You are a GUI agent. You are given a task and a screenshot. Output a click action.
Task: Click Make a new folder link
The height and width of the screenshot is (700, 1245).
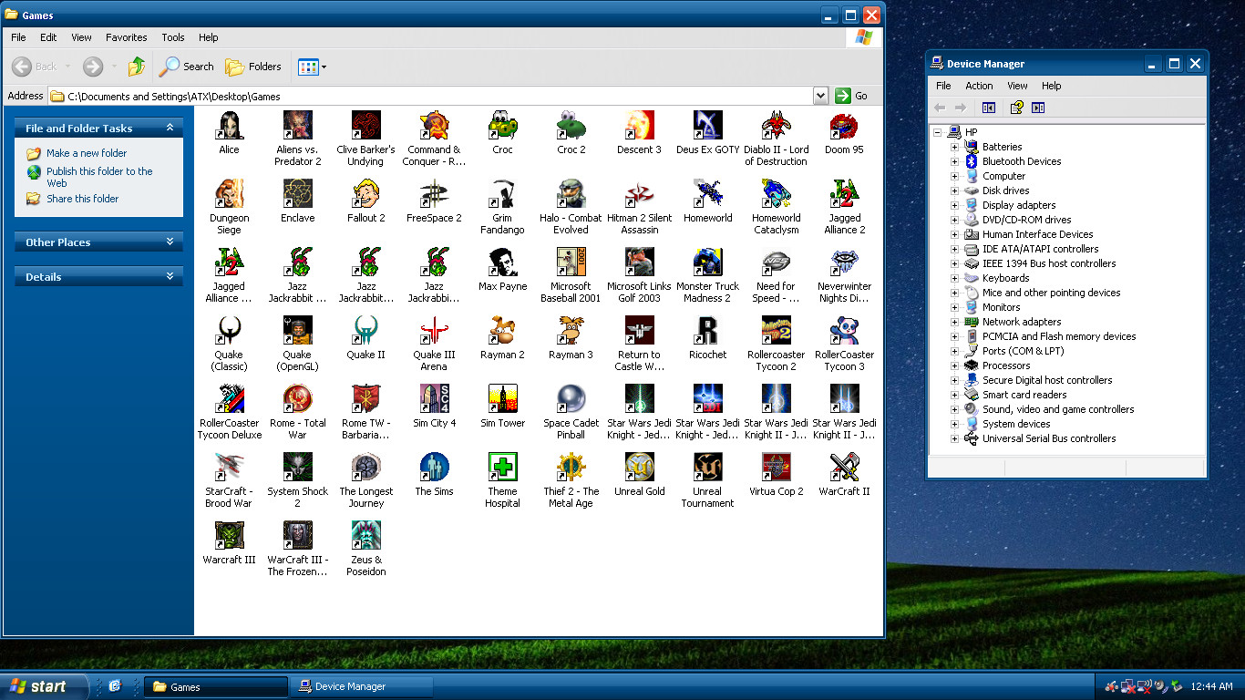coord(87,153)
